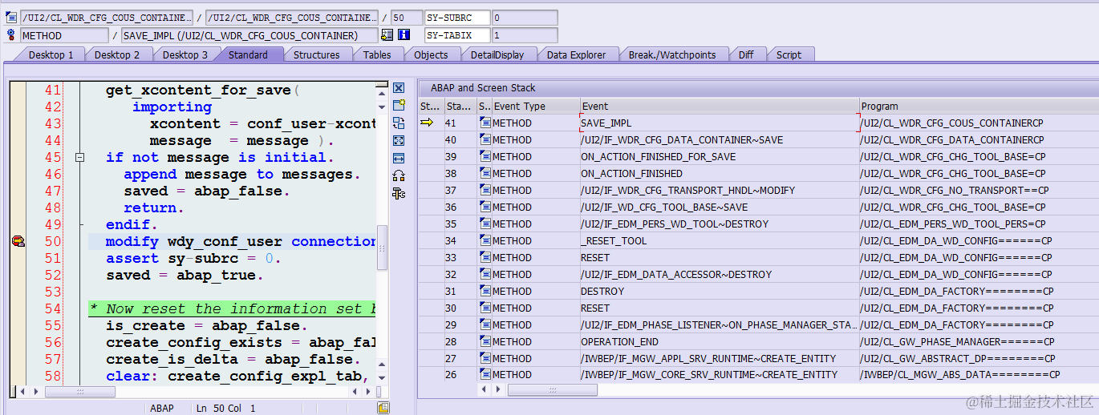Click the status bar icon right of Ln 50 Col 1
The height and width of the screenshot is (415, 1099).
pos(383,408)
